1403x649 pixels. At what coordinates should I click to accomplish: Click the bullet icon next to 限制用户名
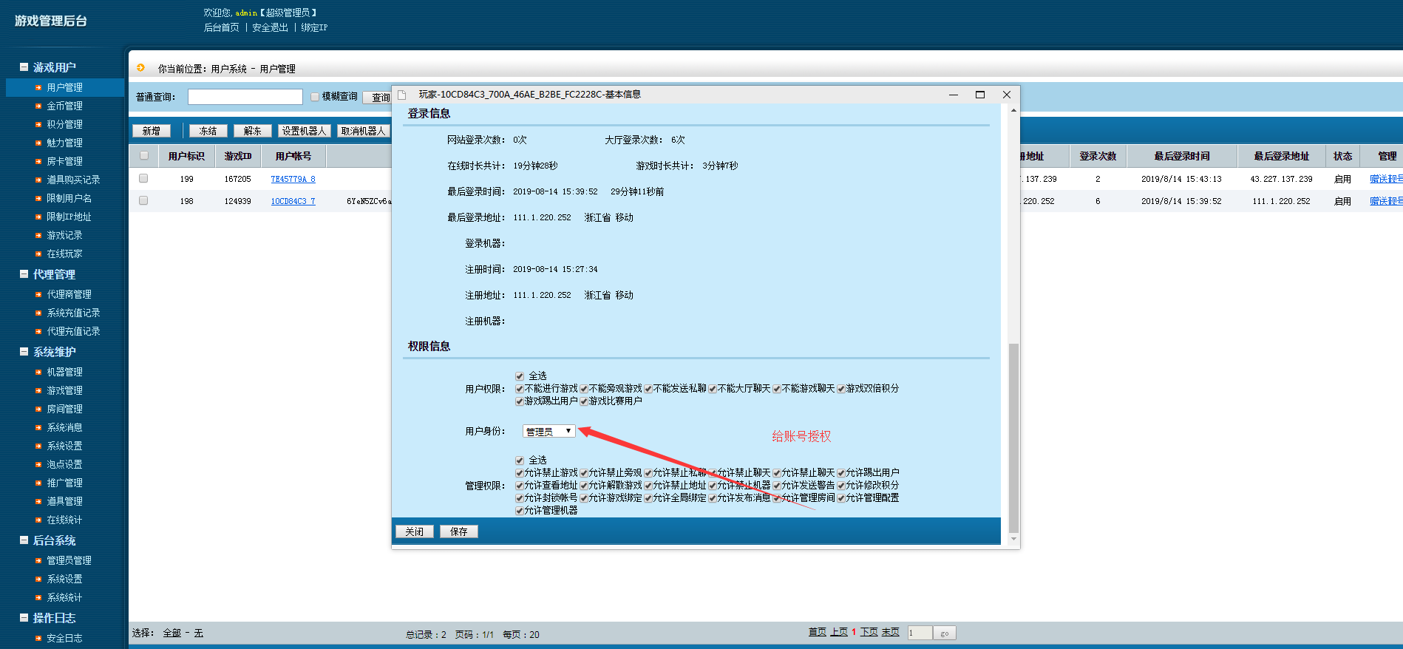(38, 198)
